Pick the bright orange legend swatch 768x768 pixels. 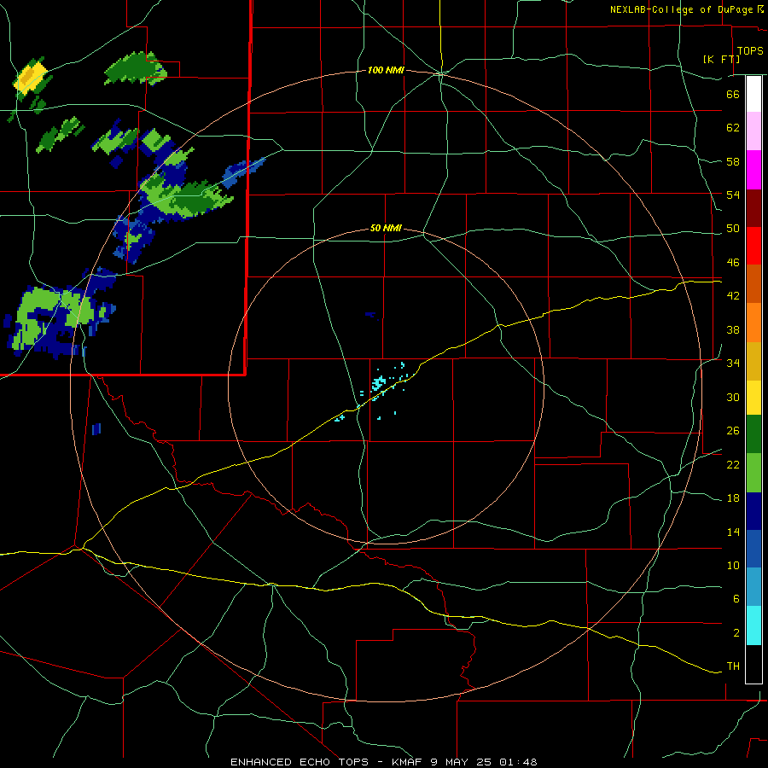(x=753, y=323)
